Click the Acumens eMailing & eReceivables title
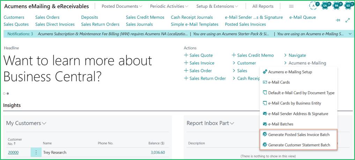The image size is (355, 160). click(x=47, y=6)
